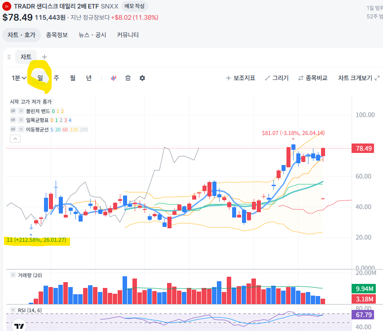Select the 주 (weekly) timeframe
The image size is (383, 331).
[x=57, y=78]
